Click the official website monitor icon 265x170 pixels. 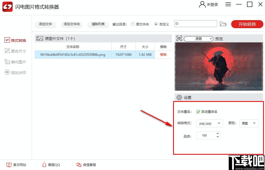9,165
